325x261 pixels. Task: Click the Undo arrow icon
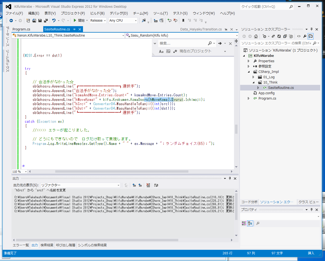54,21
